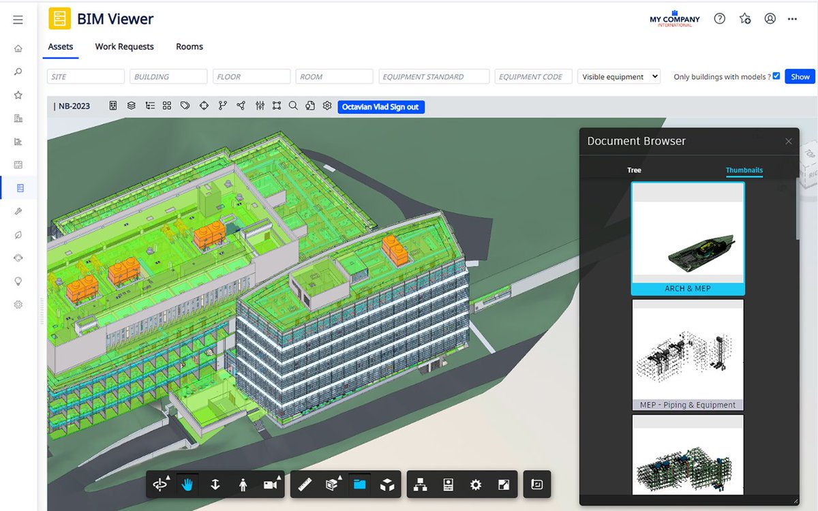Viewport: 818px width, 511px height.
Task: Click the building selector icon after NB-2023
Action: pos(113,106)
